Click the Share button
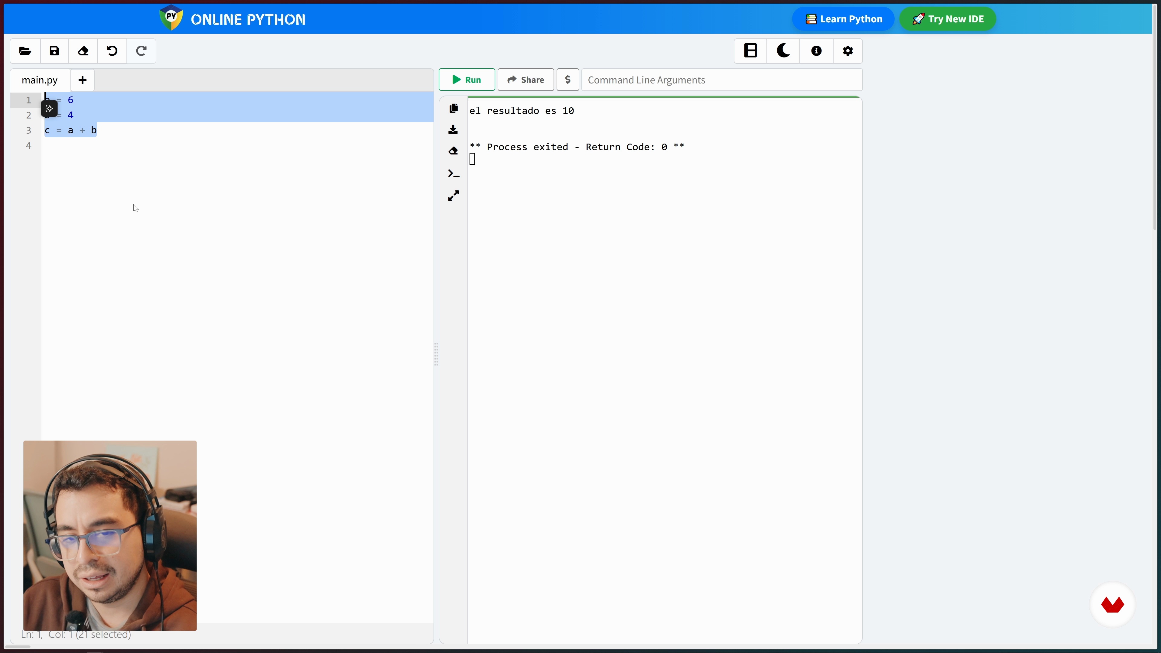This screenshot has height=653, width=1161. pos(525,80)
